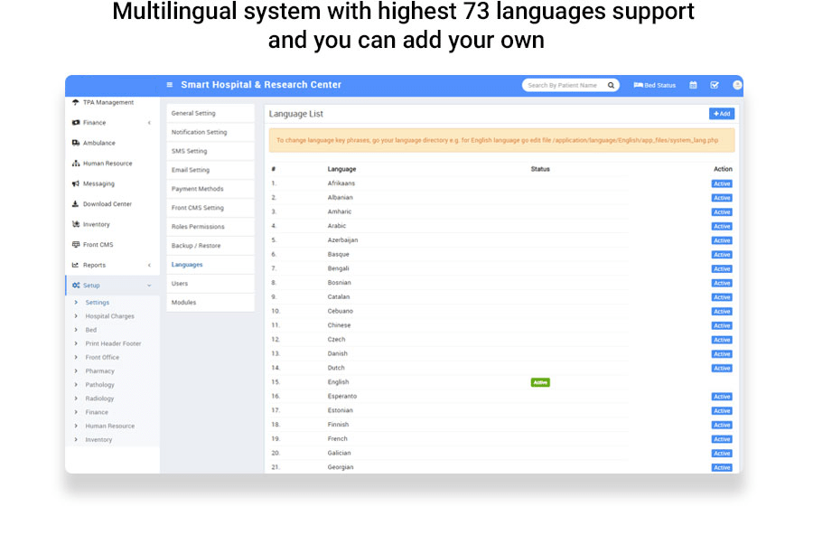
Task: Activate the Afrikaans language
Action: click(721, 183)
